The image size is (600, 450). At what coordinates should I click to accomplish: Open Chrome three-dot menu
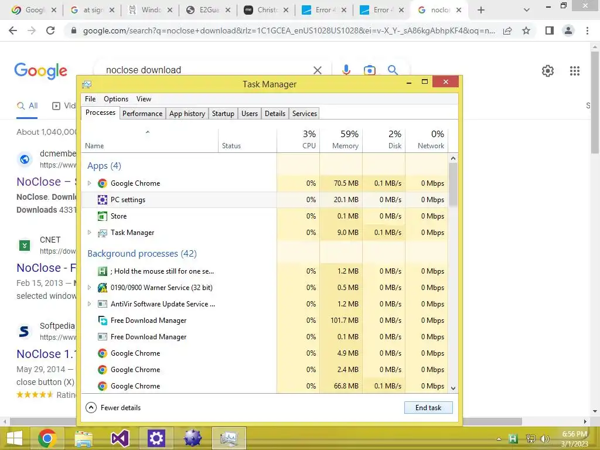coord(587,30)
